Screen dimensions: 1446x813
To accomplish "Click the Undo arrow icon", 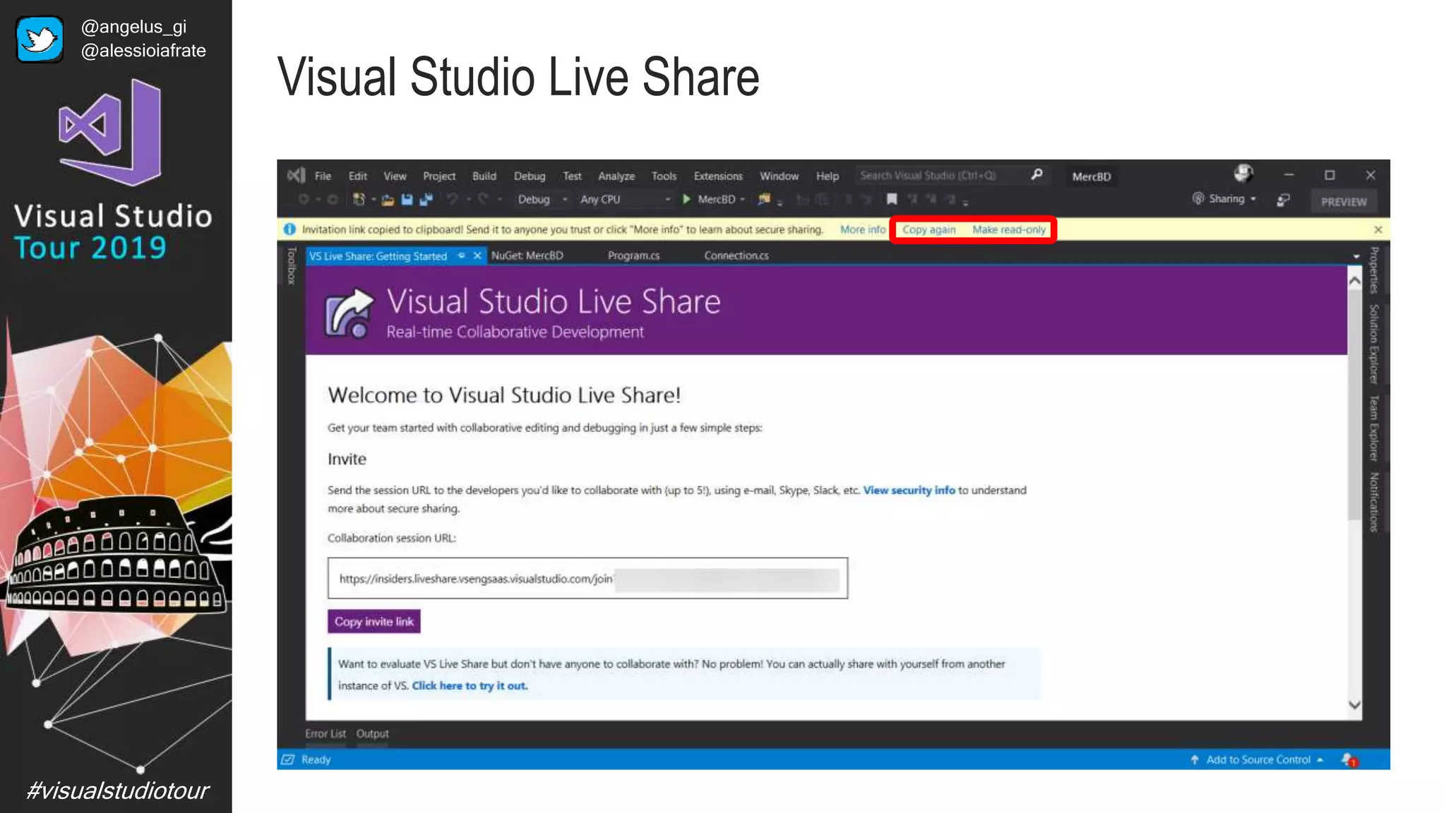I will (x=452, y=200).
